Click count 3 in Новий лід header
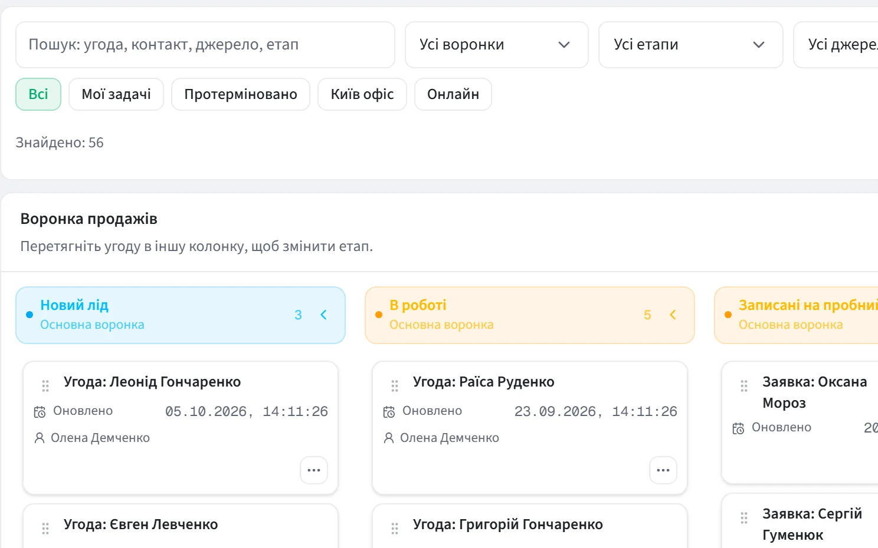This screenshot has width=878, height=548. point(298,315)
